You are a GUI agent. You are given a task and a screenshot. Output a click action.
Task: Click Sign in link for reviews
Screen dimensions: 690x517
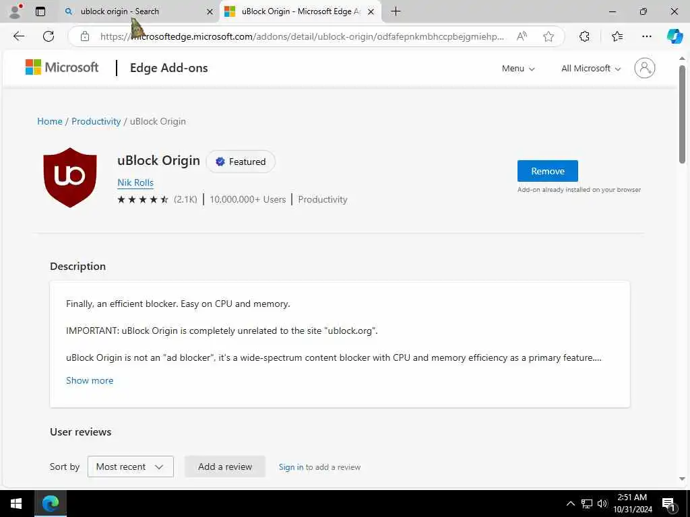pos(291,467)
